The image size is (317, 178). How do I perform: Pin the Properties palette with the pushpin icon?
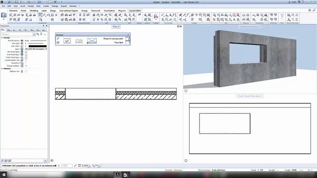44,26
